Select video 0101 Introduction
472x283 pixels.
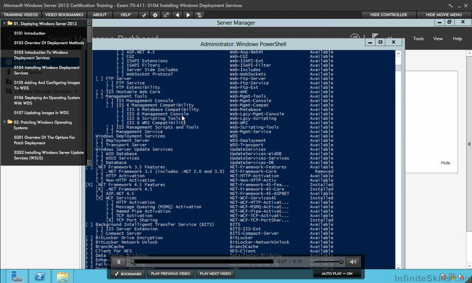click(x=30, y=33)
